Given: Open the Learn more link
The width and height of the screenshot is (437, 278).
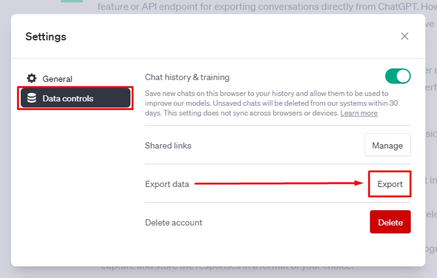Looking at the screenshot, I should tap(359, 113).
